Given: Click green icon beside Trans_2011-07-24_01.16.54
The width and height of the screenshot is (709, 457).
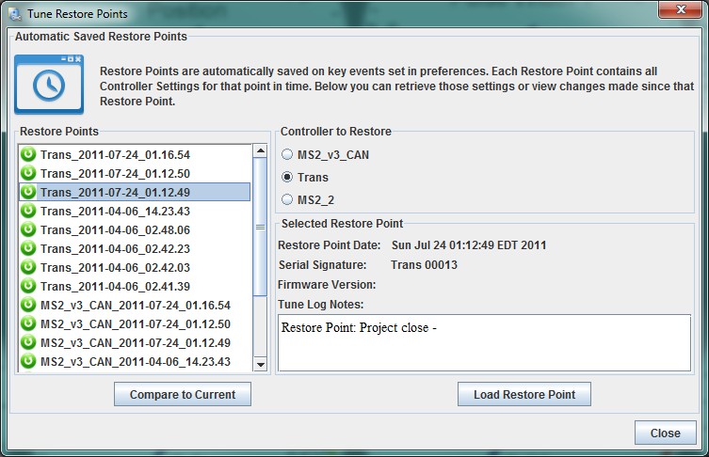Looking at the screenshot, I should pyautogui.click(x=28, y=154).
